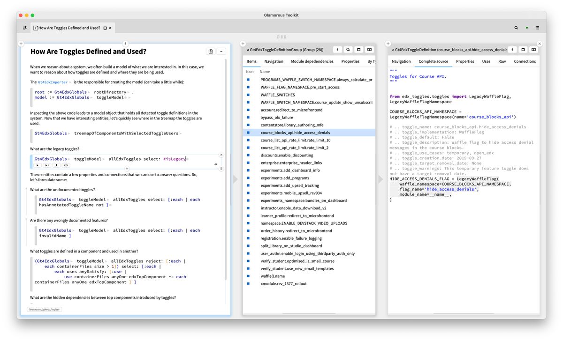
Task: Click blue icon beside contentstore.library_authoring_mfe
Action: [x=248, y=125]
